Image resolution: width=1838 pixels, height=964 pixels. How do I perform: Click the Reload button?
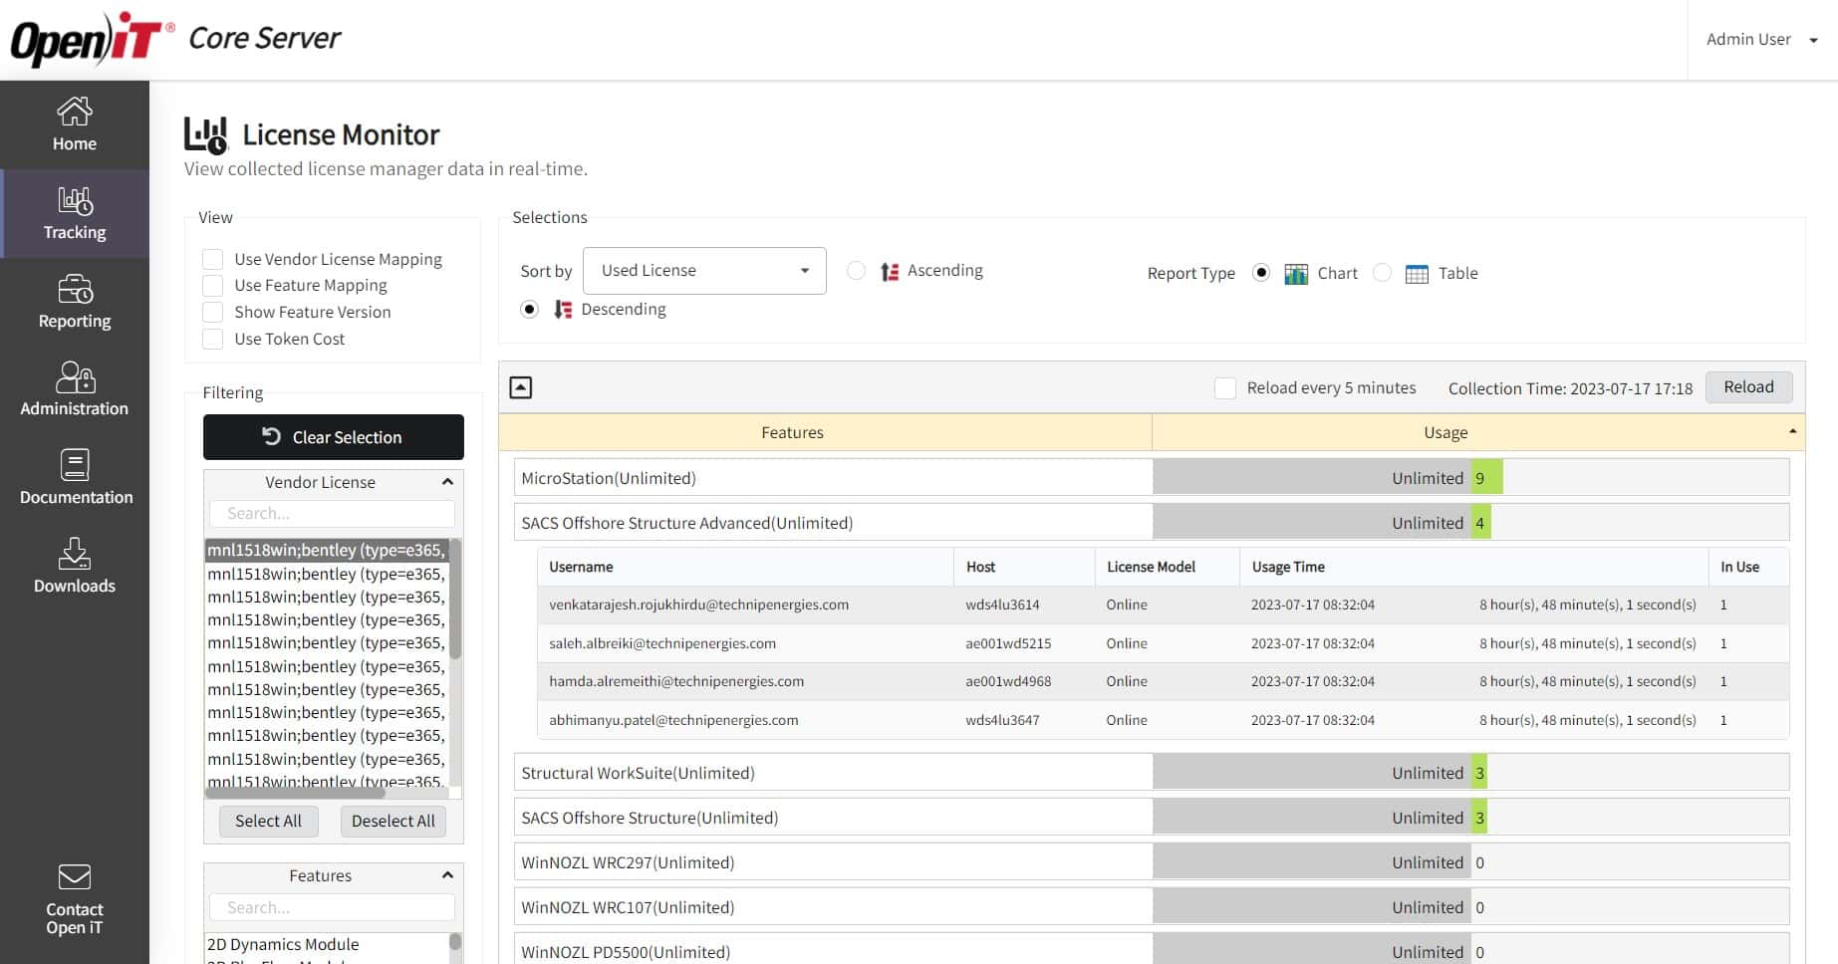[x=1749, y=387]
